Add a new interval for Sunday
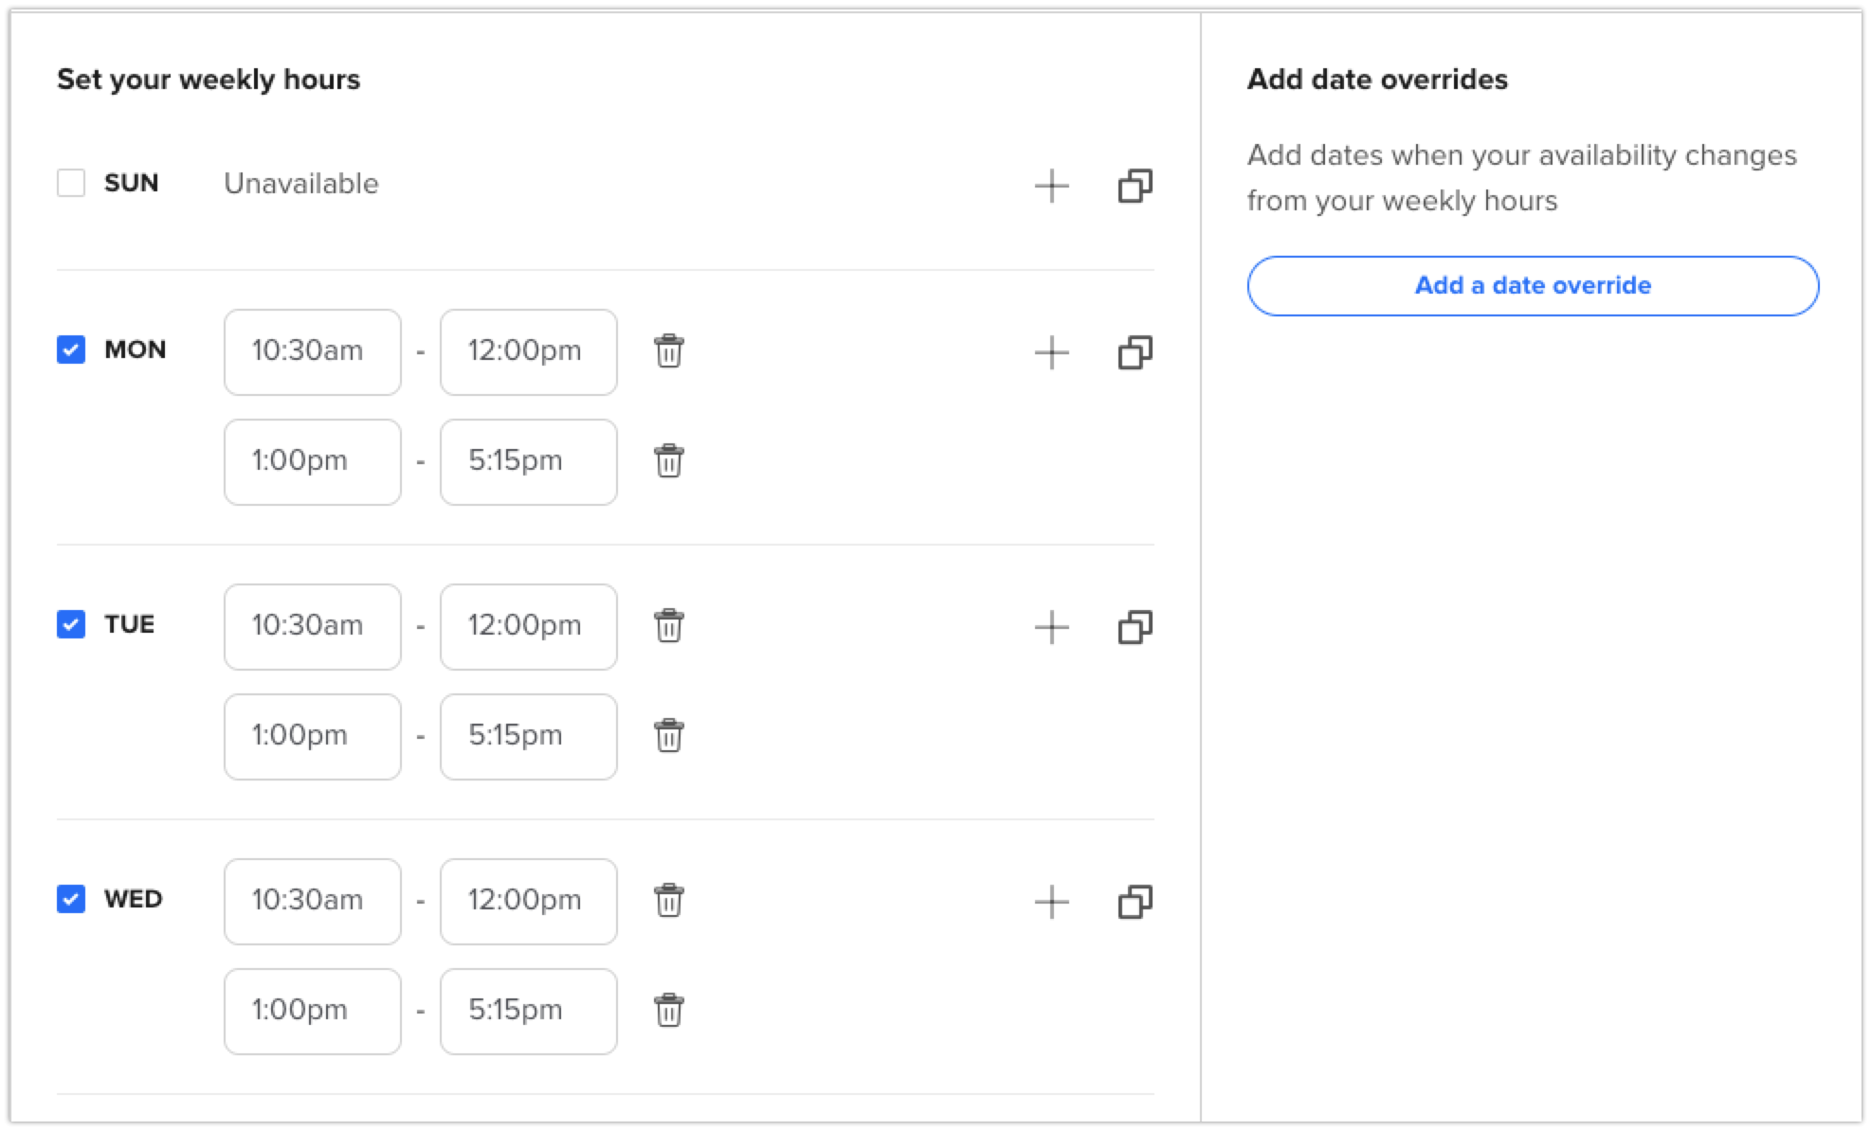The height and width of the screenshot is (1131, 1871). click(1051, 186)
